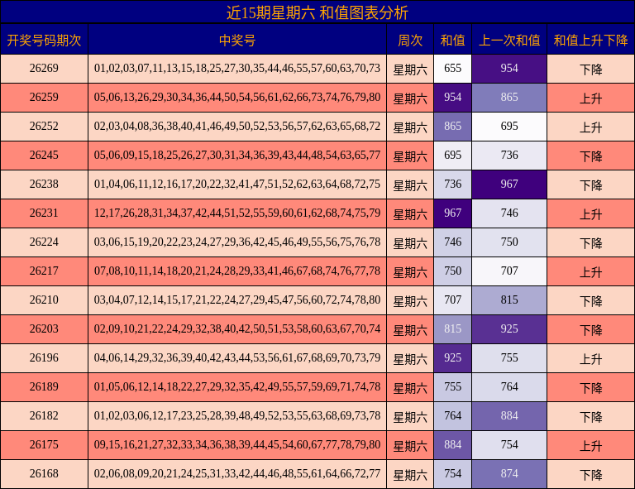Click previous sum 967 in row 26238

[x=509, y=184]
